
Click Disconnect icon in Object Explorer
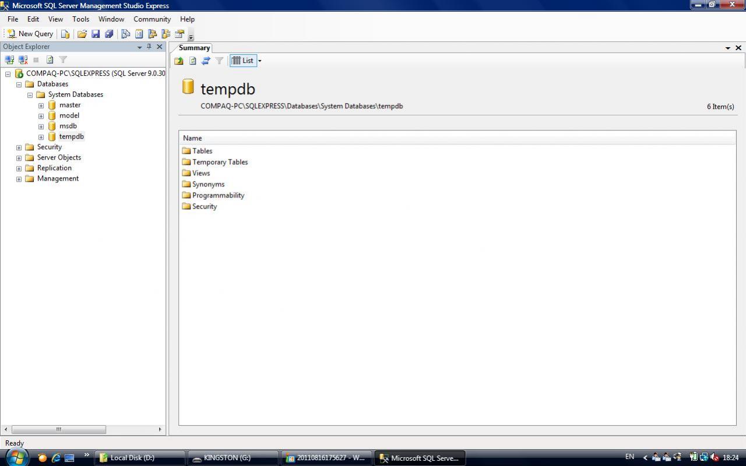point(23,59)
